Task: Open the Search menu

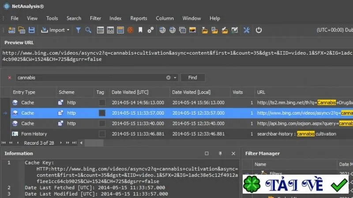Action: click(74, 18)
